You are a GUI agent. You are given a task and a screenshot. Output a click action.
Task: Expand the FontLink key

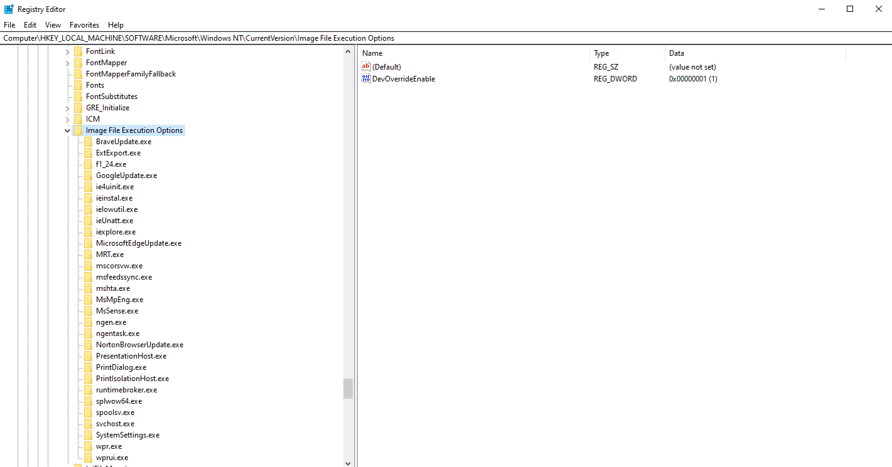(x=67, y=51)
